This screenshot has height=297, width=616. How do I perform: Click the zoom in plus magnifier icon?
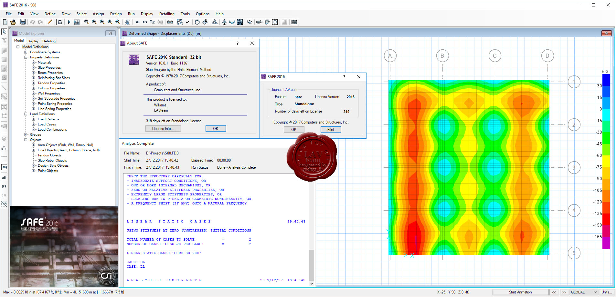click(110, 22)
